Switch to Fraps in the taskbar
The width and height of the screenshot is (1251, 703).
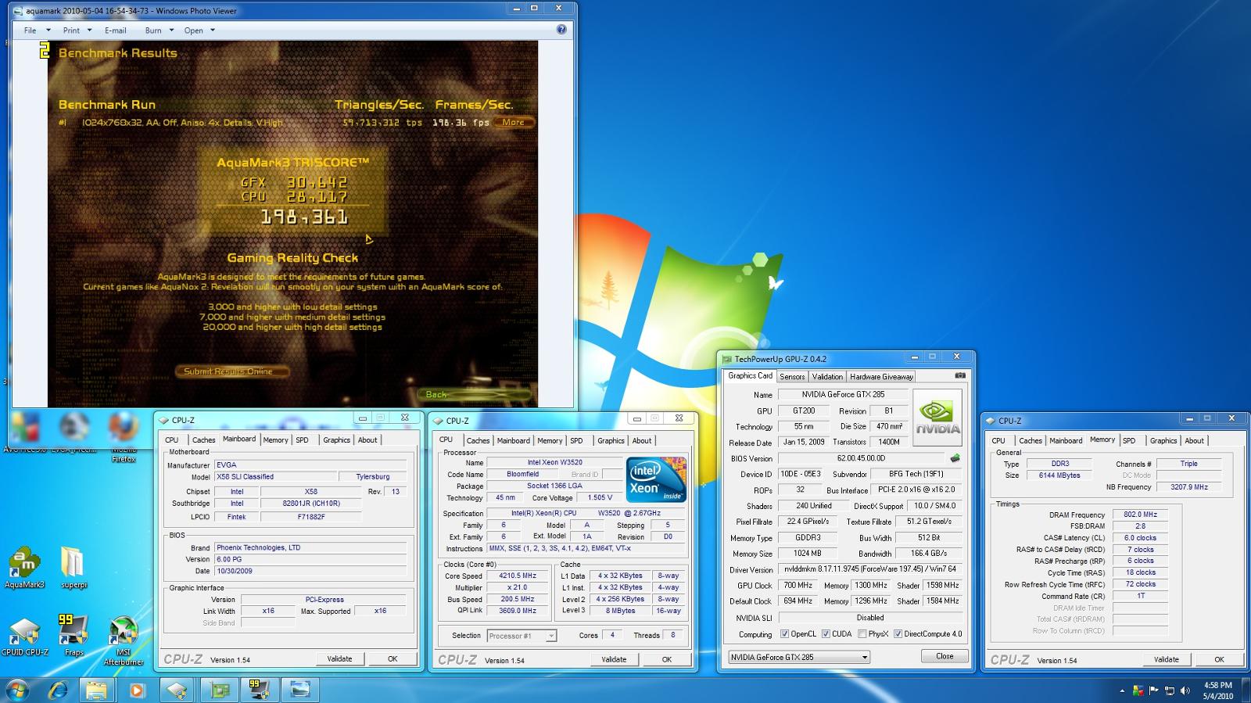260,690
